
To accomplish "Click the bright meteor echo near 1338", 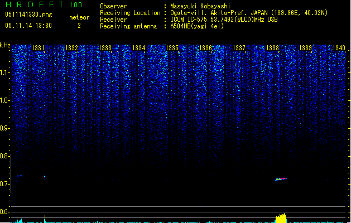I will (x=281, y=179).
